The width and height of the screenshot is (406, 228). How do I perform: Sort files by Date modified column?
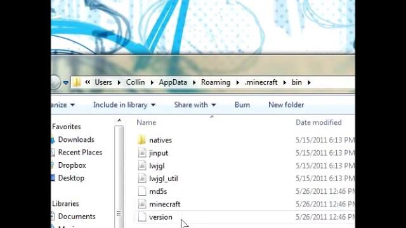coord(318,122)
